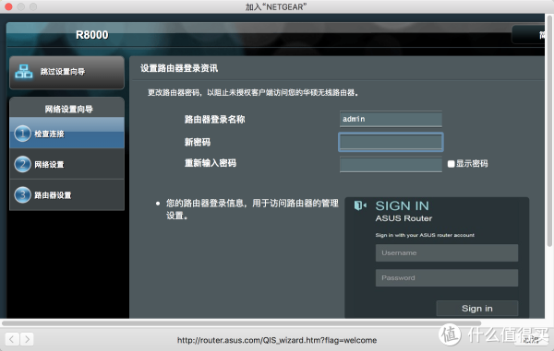Select the 路由器设置 menu item
The width and height of the screenshot is (554, 351).
click(x=66, y=195)
